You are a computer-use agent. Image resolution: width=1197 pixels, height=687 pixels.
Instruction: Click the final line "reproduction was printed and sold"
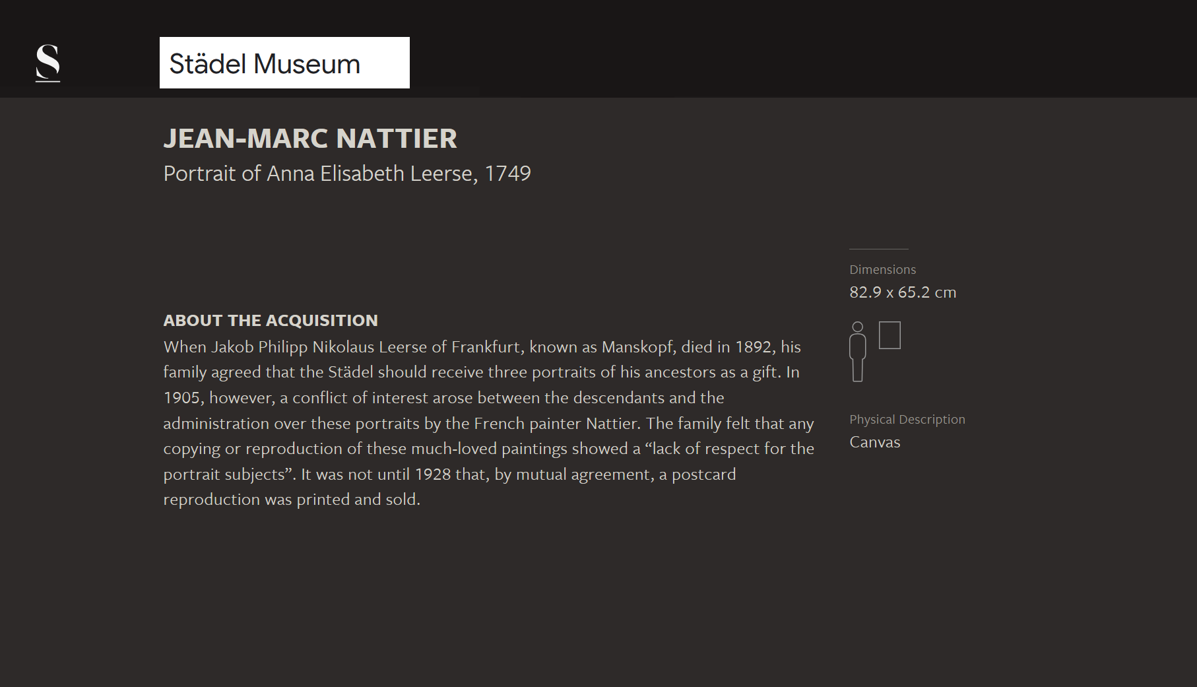tap(292, 500)
